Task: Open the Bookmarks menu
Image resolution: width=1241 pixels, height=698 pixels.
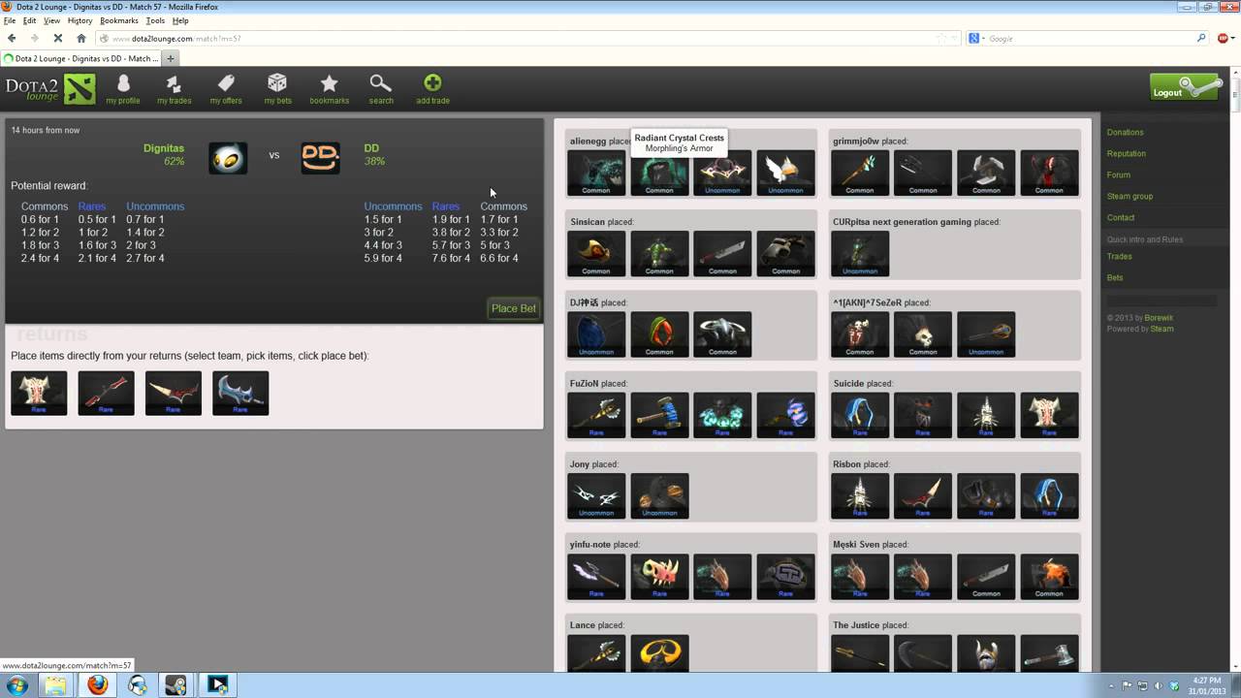Action: pyautogui.click(x=119, y=20)
